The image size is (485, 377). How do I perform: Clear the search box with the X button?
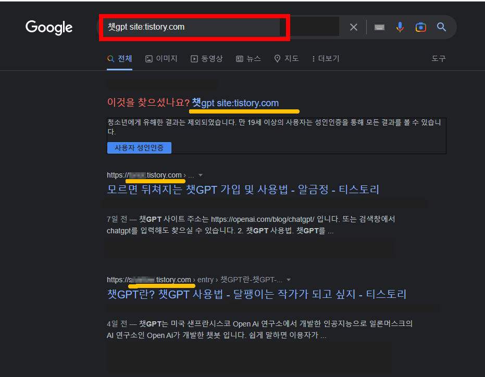click(353, 28)
